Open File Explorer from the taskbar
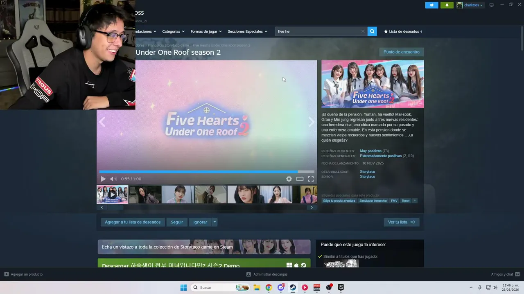Screen dimensions: 524x294 (x=257, y=287)
